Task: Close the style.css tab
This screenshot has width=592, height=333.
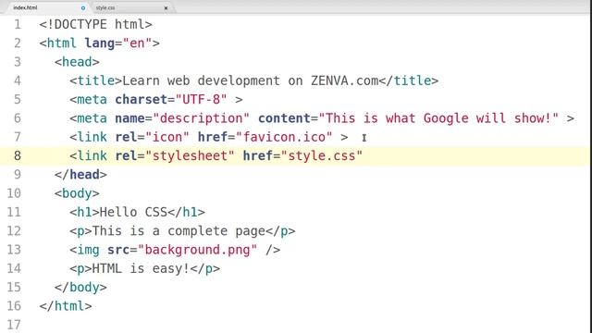Action: (x=166, y=8)
